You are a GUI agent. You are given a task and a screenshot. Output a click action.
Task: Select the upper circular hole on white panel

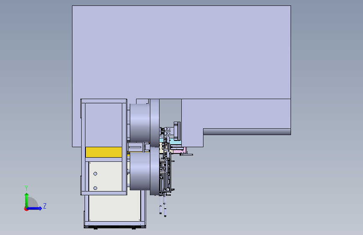point(95,174)
